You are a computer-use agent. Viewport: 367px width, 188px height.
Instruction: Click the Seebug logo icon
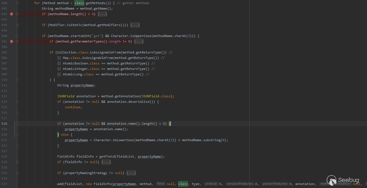[332, 180]
